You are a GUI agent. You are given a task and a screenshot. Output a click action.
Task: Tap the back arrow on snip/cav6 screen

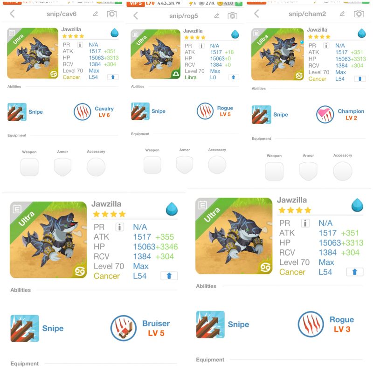point(13,14)
